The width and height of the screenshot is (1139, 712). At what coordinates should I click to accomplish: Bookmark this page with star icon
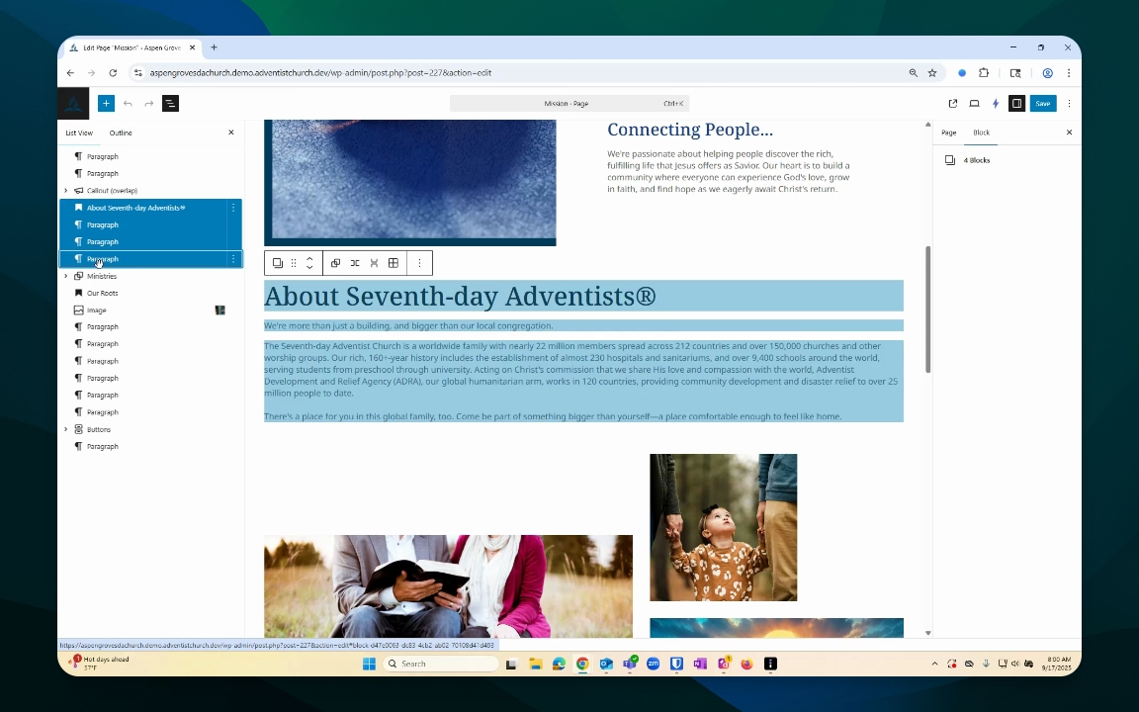point(932,72)
